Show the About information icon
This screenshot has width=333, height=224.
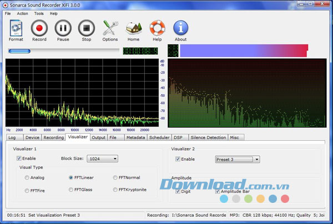pos(180,29)
